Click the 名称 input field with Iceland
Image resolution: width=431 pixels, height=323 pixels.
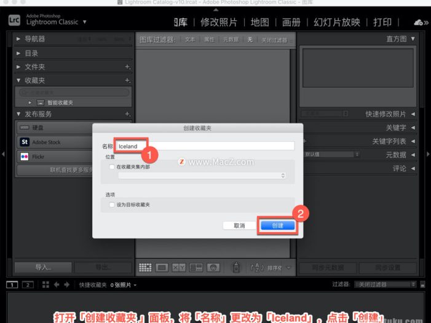click(x=205, y=146)
